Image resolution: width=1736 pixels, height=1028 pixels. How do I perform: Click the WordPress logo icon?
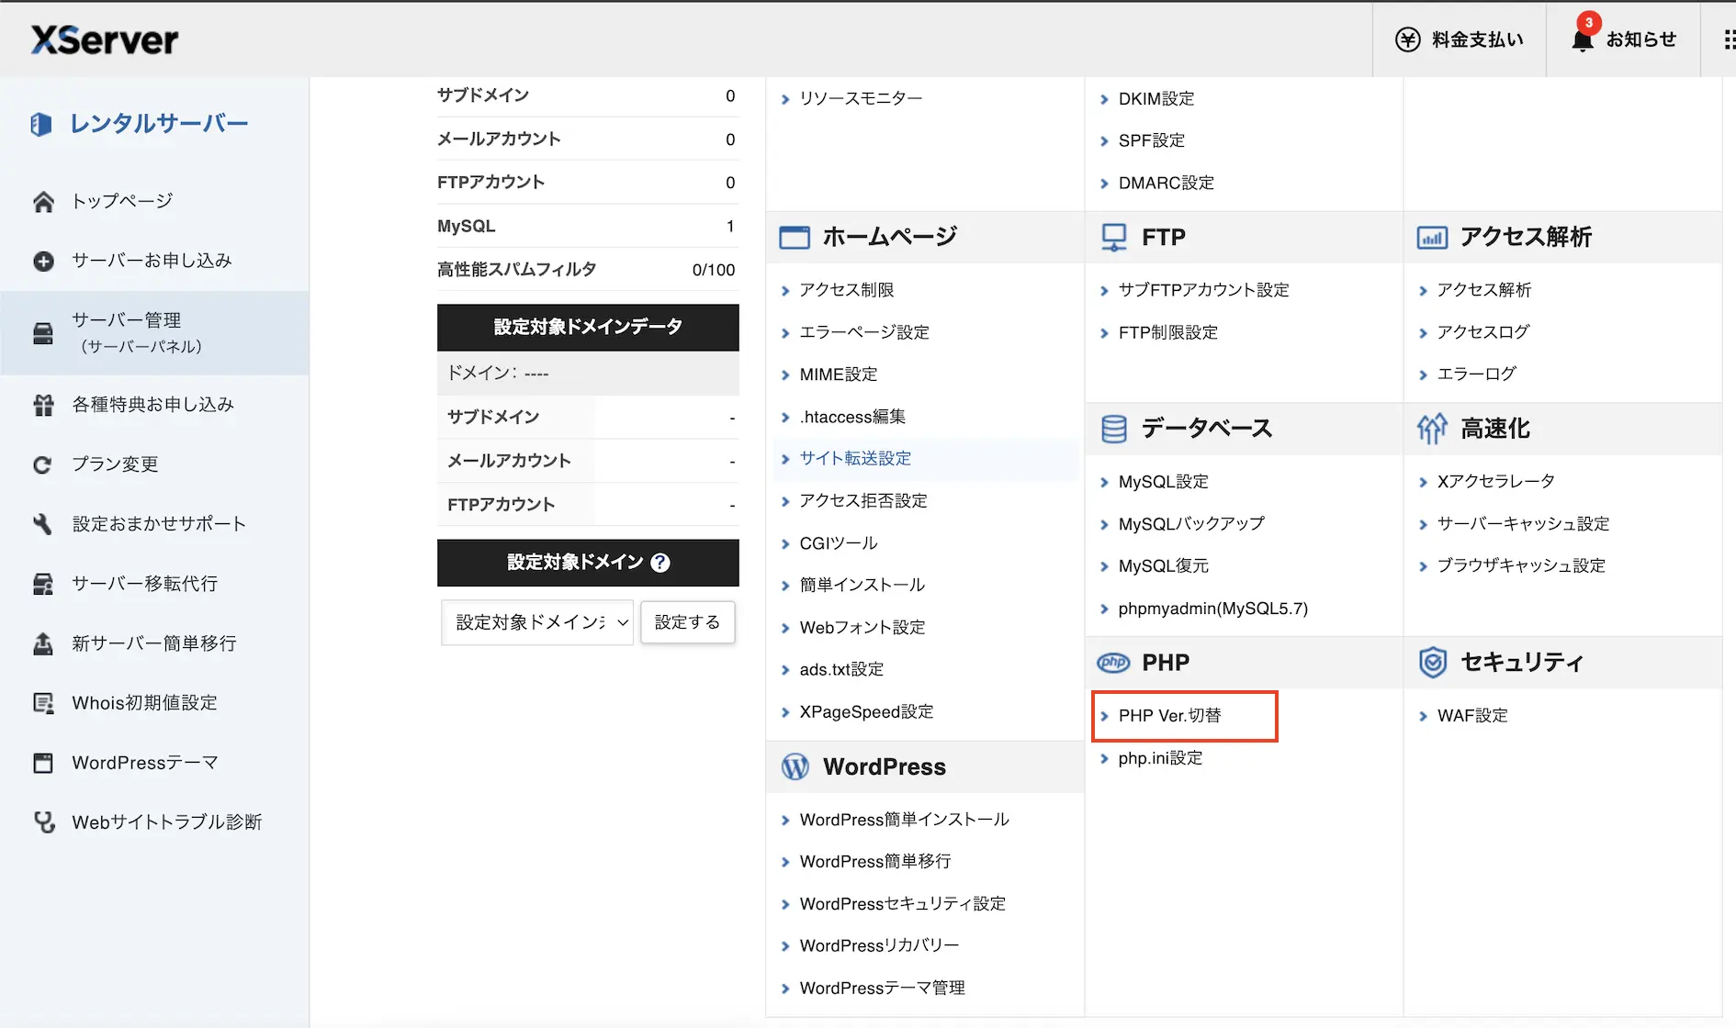(795, 766)
